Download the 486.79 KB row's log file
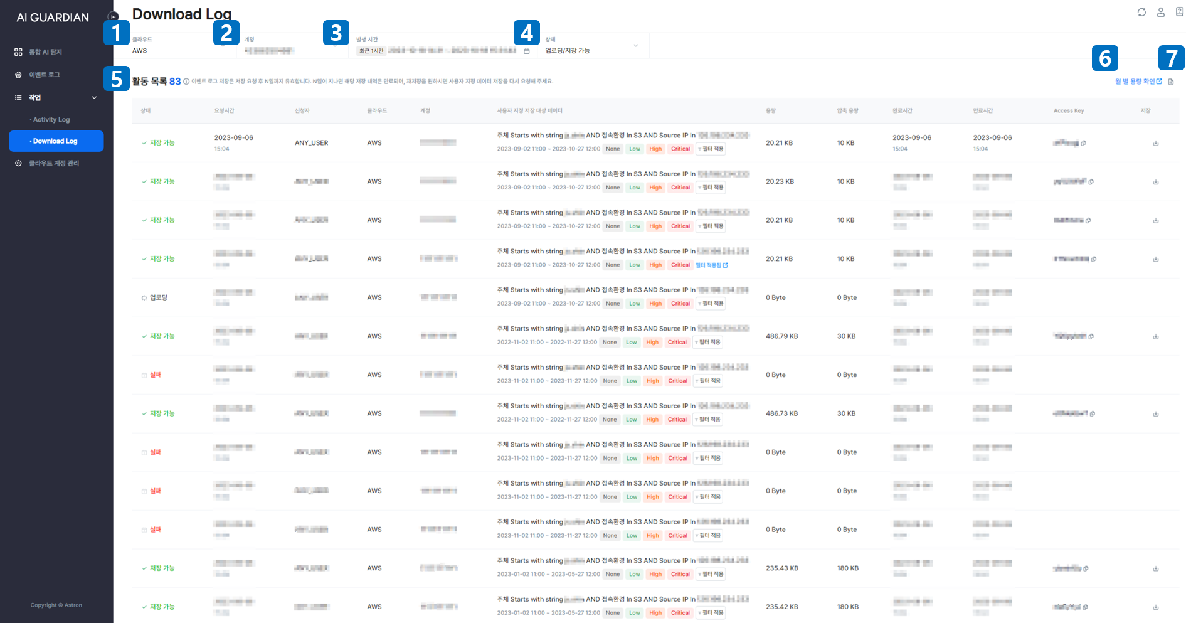Viewport: 1186px width, 623px height. point(1156,336)
